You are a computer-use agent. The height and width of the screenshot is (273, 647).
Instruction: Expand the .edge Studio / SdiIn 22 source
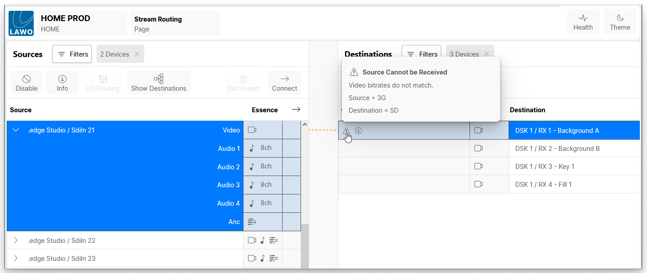tap(16, 240)
